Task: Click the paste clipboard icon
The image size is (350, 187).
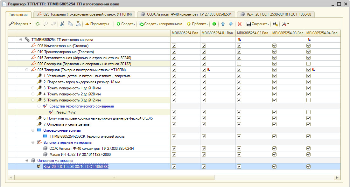Action: (x=78, y=24)
